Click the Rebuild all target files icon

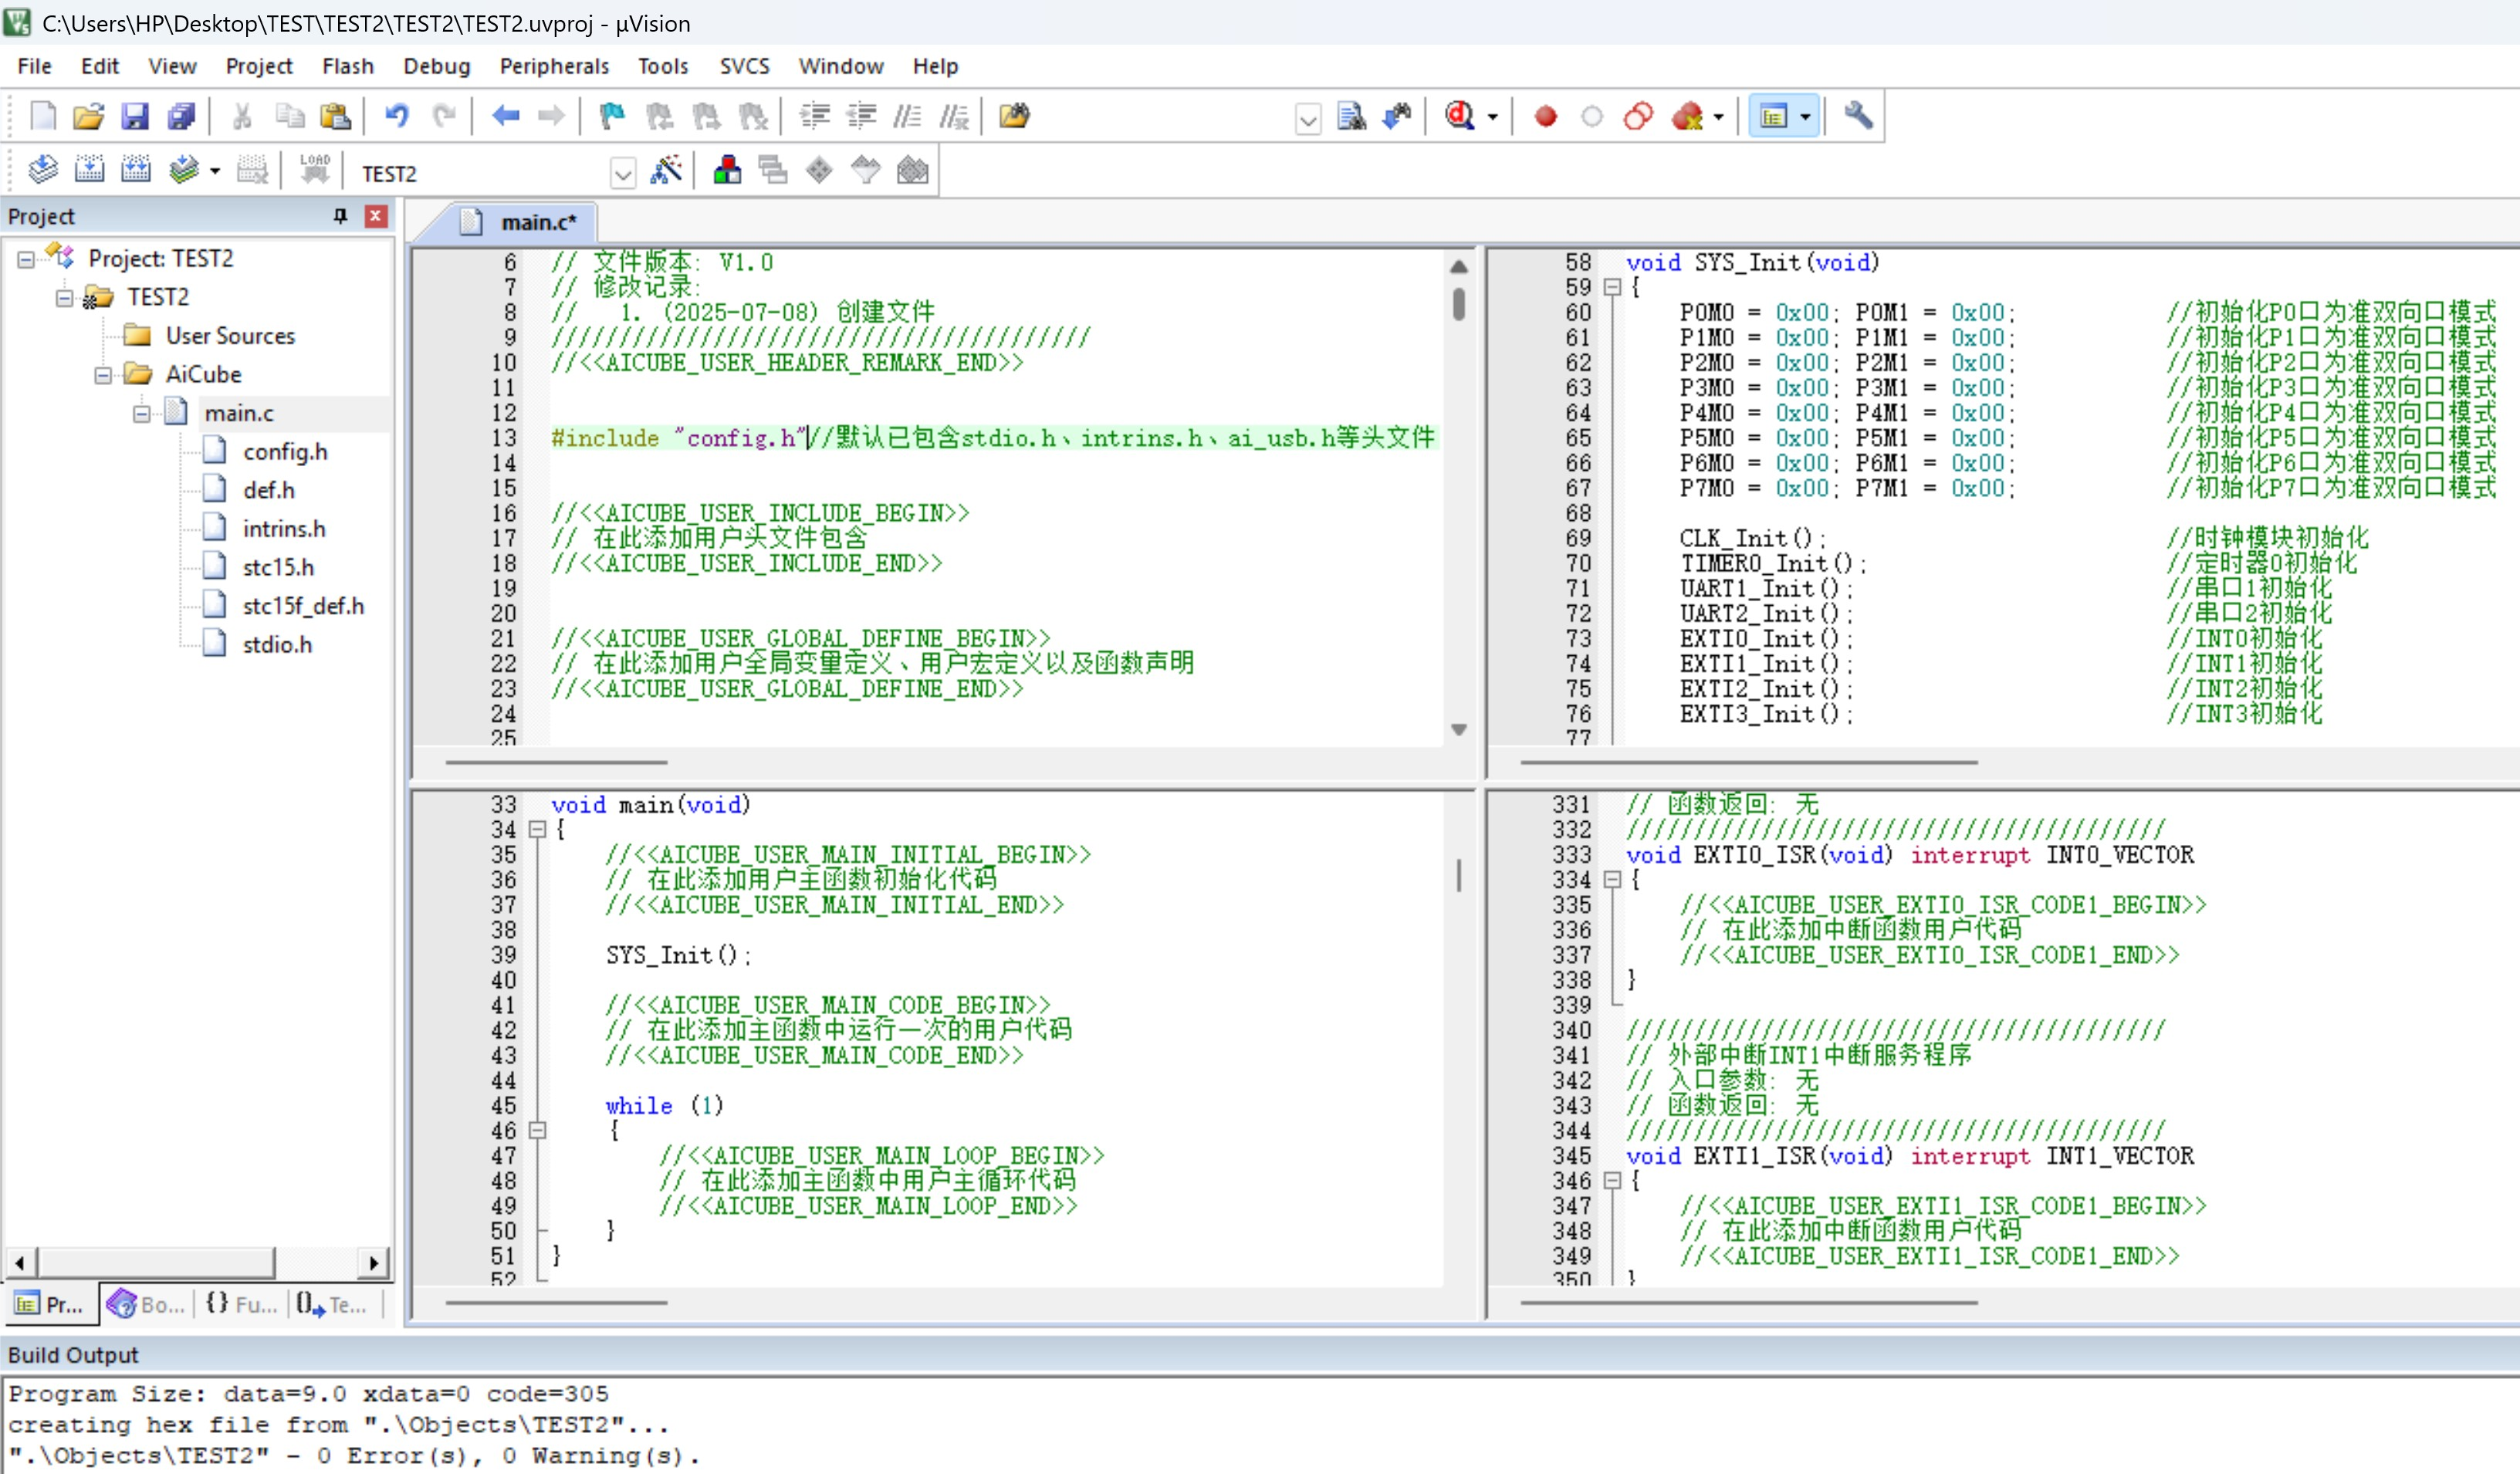point(135,171)
